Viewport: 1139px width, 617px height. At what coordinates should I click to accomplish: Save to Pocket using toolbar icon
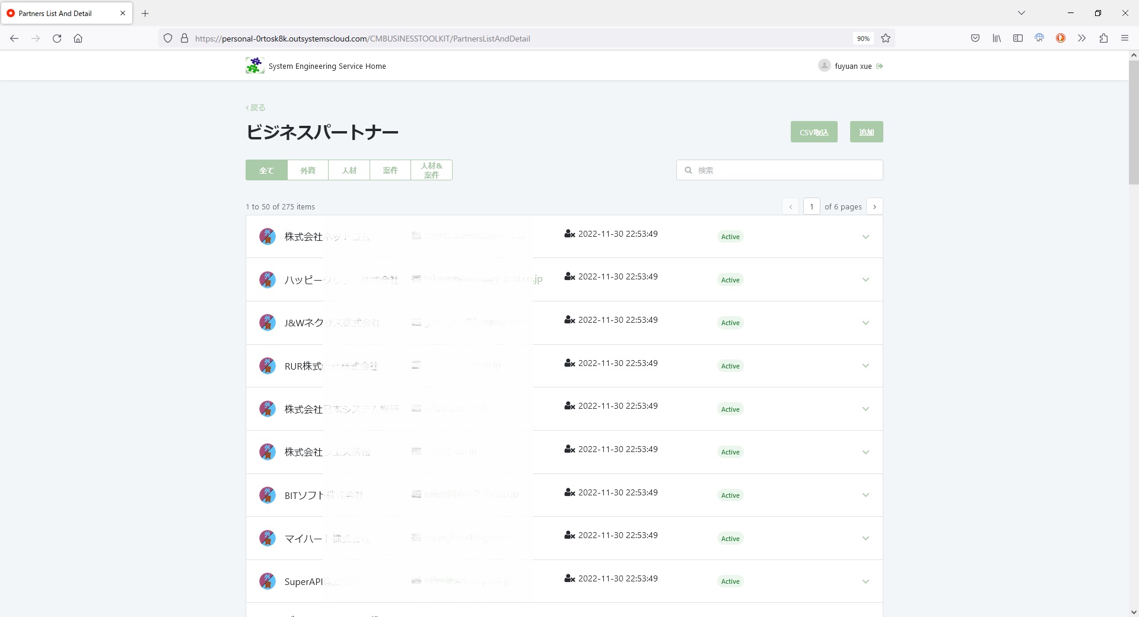tap(975, 38)
